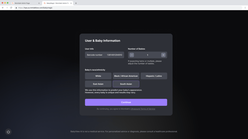This screenshot has width=248, height=139.
Task: Select Black / African American option
Action: (126, 76)
